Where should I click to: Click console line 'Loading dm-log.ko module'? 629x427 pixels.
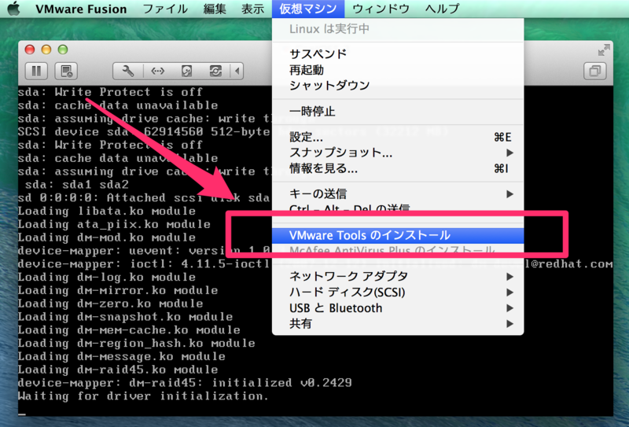coord(107,278)
